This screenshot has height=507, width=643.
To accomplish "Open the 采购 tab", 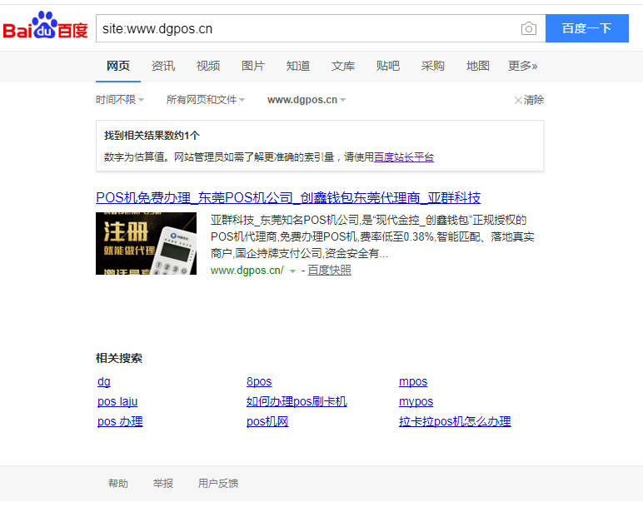I will tap(432, 66).
